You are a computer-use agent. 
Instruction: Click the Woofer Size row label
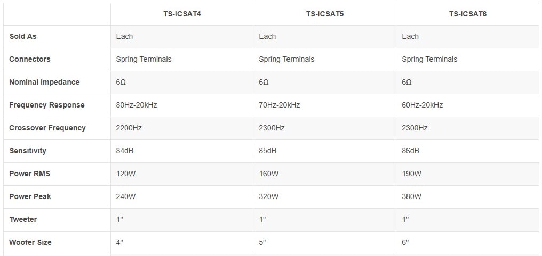30,242
